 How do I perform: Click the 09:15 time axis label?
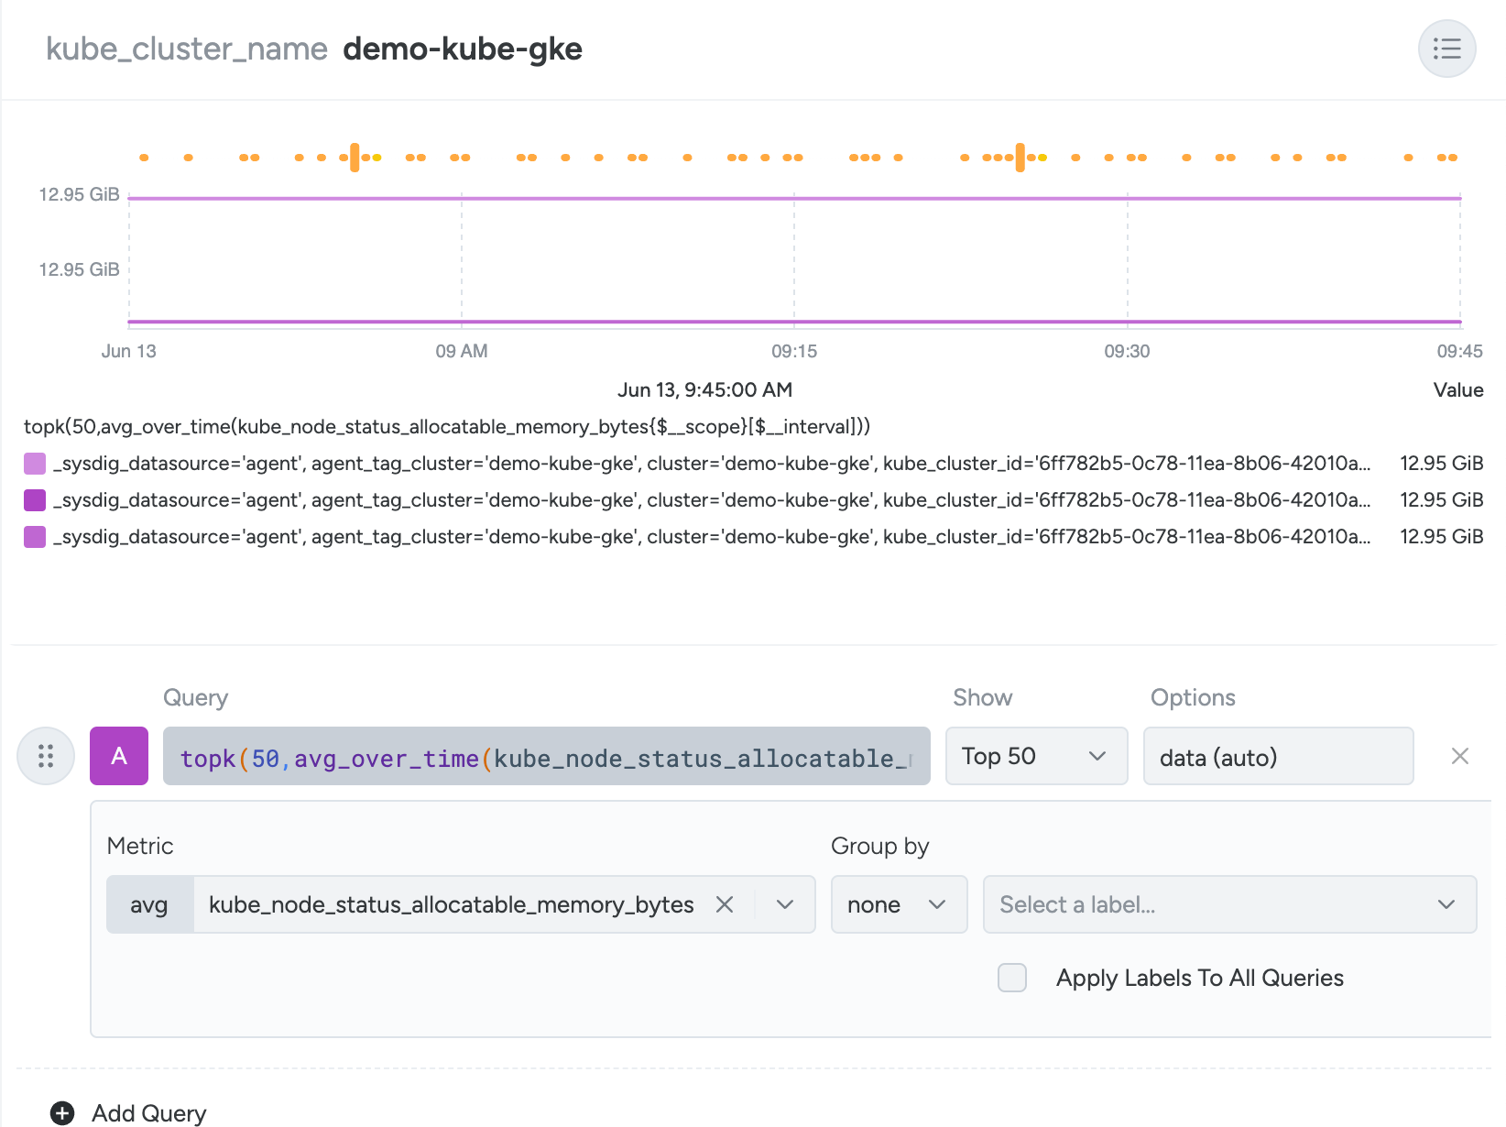pyautogui.click(x=794, y=351)
